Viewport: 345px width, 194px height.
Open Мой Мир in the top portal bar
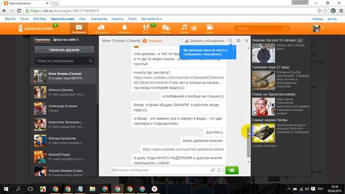pyautogui.click(x=40, y=19)
